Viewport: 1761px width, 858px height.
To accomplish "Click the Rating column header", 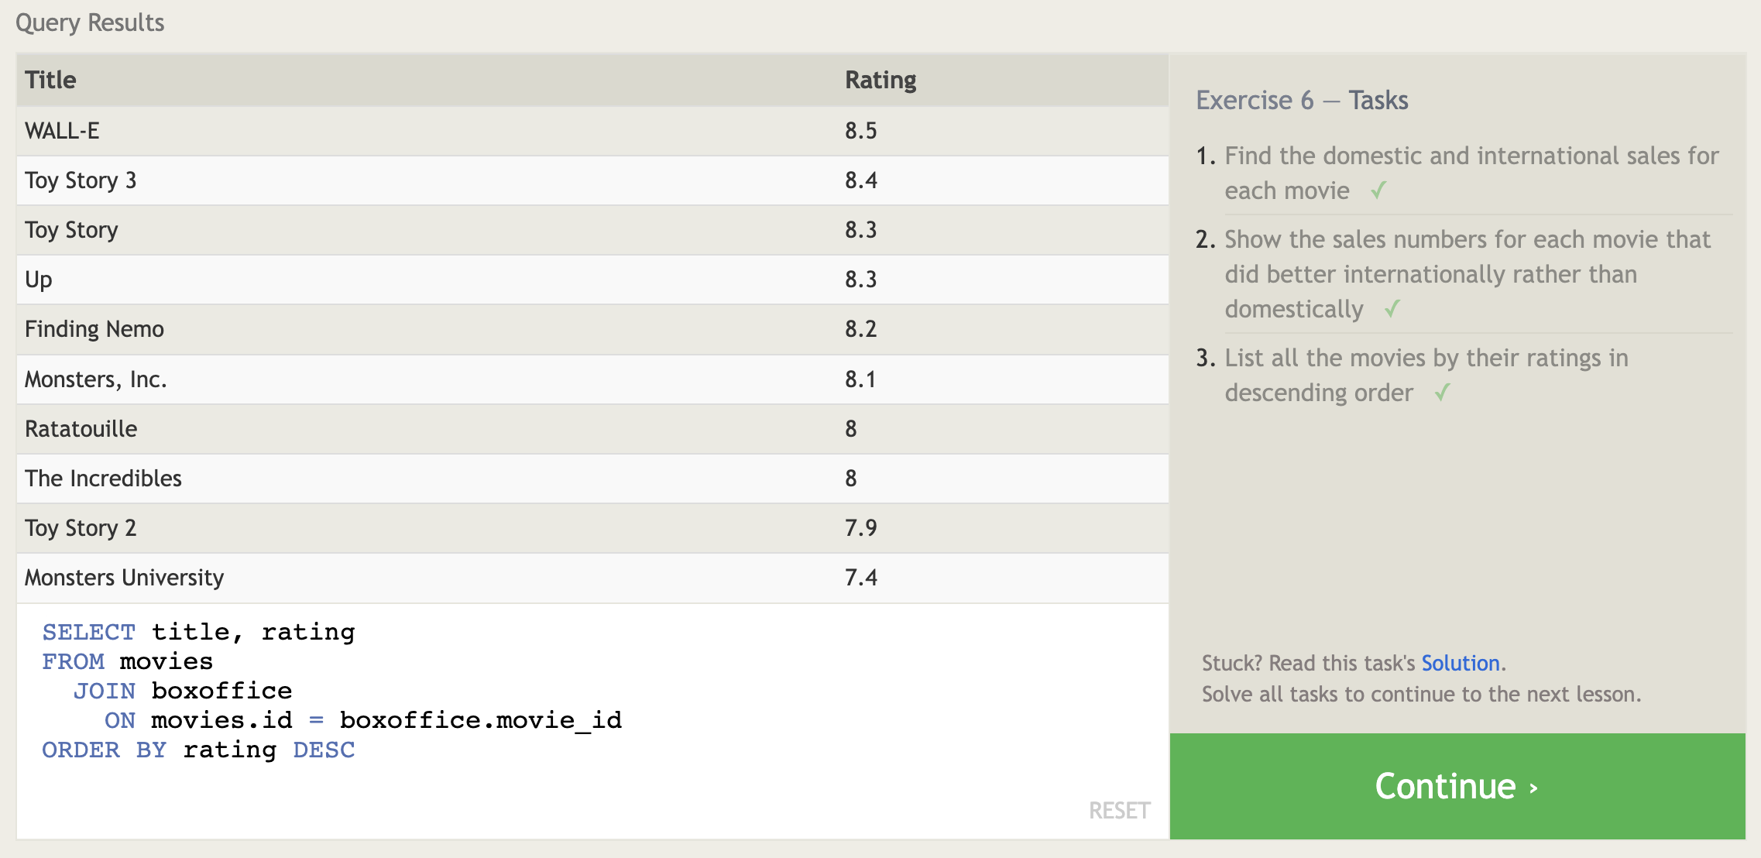I will [880, 80].
